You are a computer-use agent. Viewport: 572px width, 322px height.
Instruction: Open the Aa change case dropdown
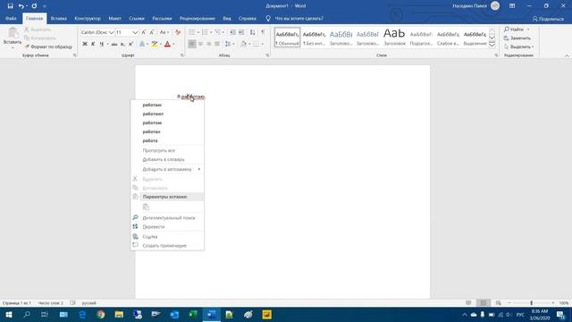(x=164, y=32)
